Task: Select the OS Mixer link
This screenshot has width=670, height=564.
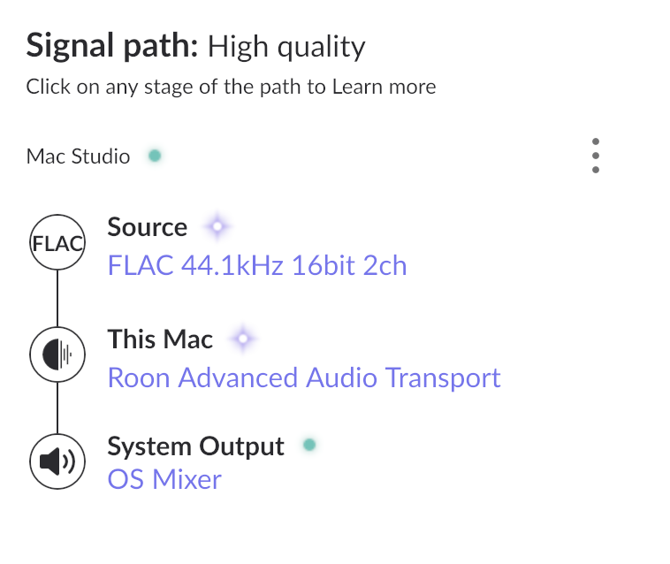Action: pos(164,480)
